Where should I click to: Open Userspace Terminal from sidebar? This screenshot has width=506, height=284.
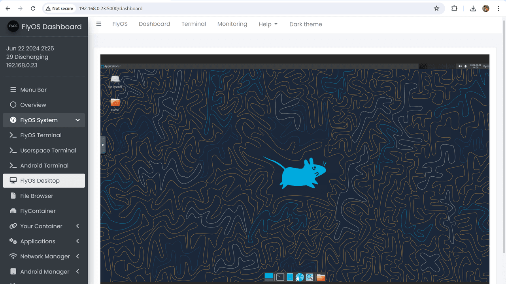44,150
